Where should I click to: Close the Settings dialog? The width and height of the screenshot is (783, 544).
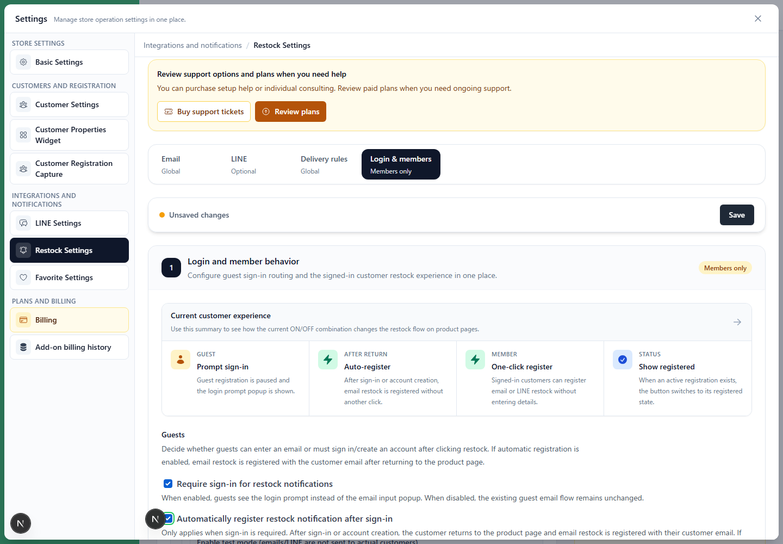758,18
